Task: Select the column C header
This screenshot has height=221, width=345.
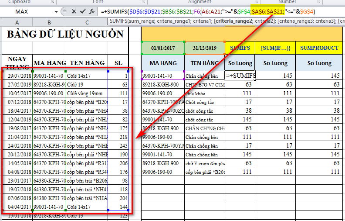Action: [87, 22]
